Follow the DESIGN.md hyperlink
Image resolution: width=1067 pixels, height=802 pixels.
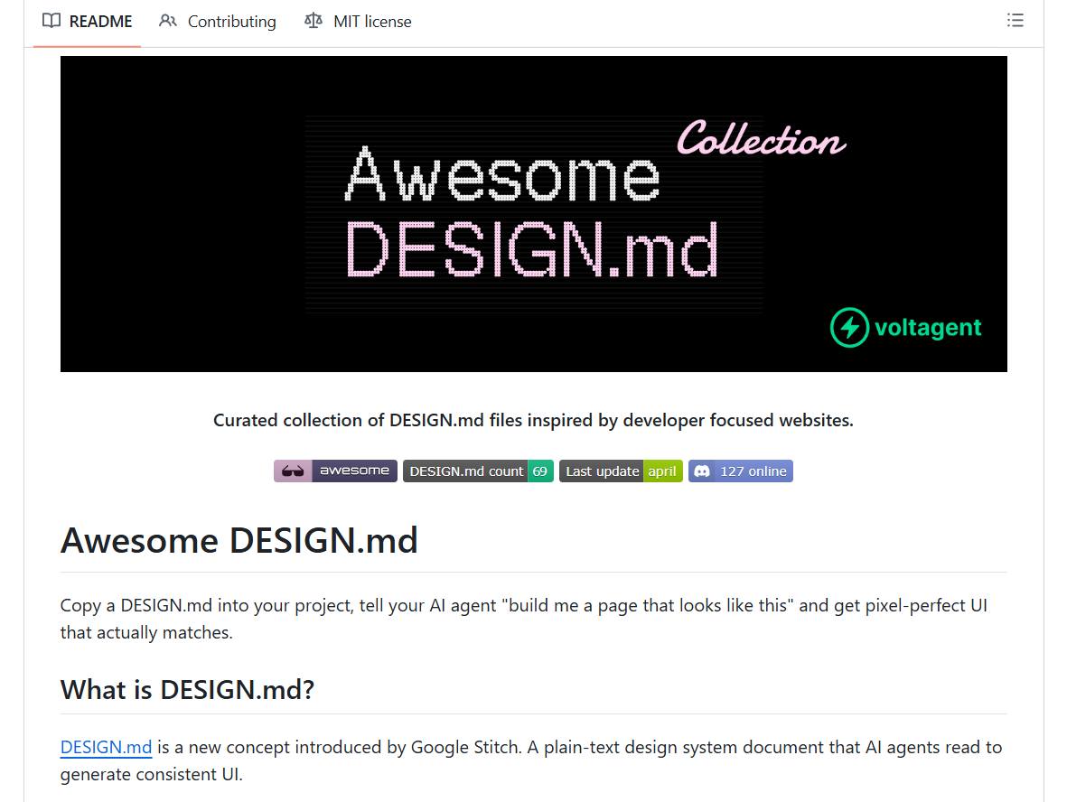click(106, 747)
